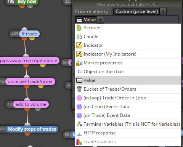Click the Price relative to label
183x147 pixels.
92,11
